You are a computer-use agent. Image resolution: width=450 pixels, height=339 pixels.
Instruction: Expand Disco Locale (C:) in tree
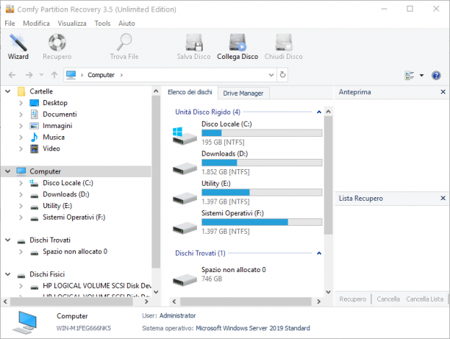[21, 183]
